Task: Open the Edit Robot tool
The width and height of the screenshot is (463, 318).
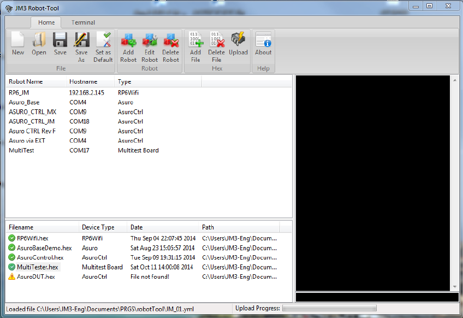Action: pyautogui.click(x=150, y=40)
